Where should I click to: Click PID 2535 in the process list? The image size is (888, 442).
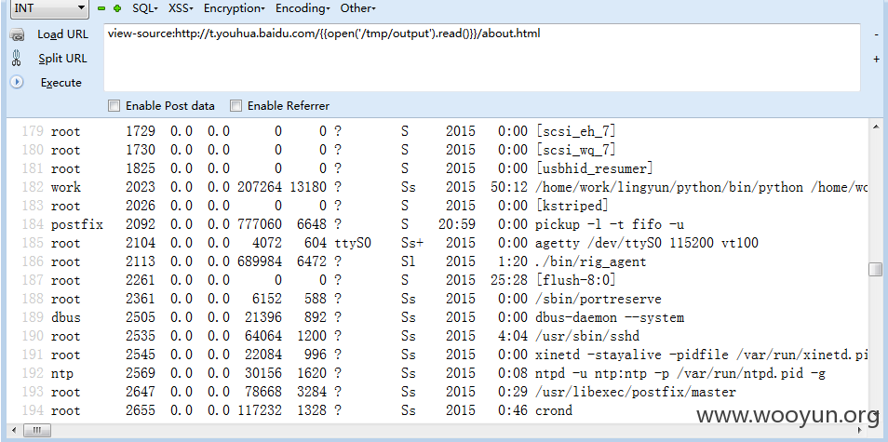point(140,337)
